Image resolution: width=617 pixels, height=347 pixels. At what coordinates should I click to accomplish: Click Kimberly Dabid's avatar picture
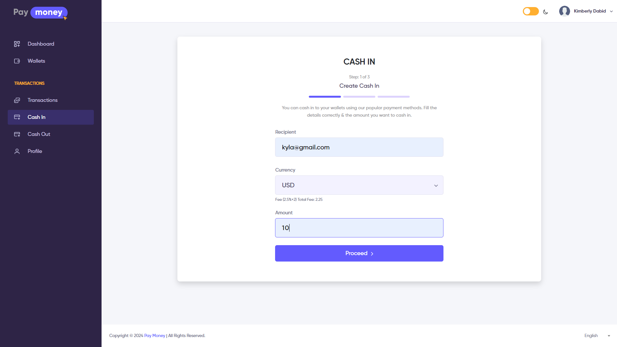[x=564, y=11]
